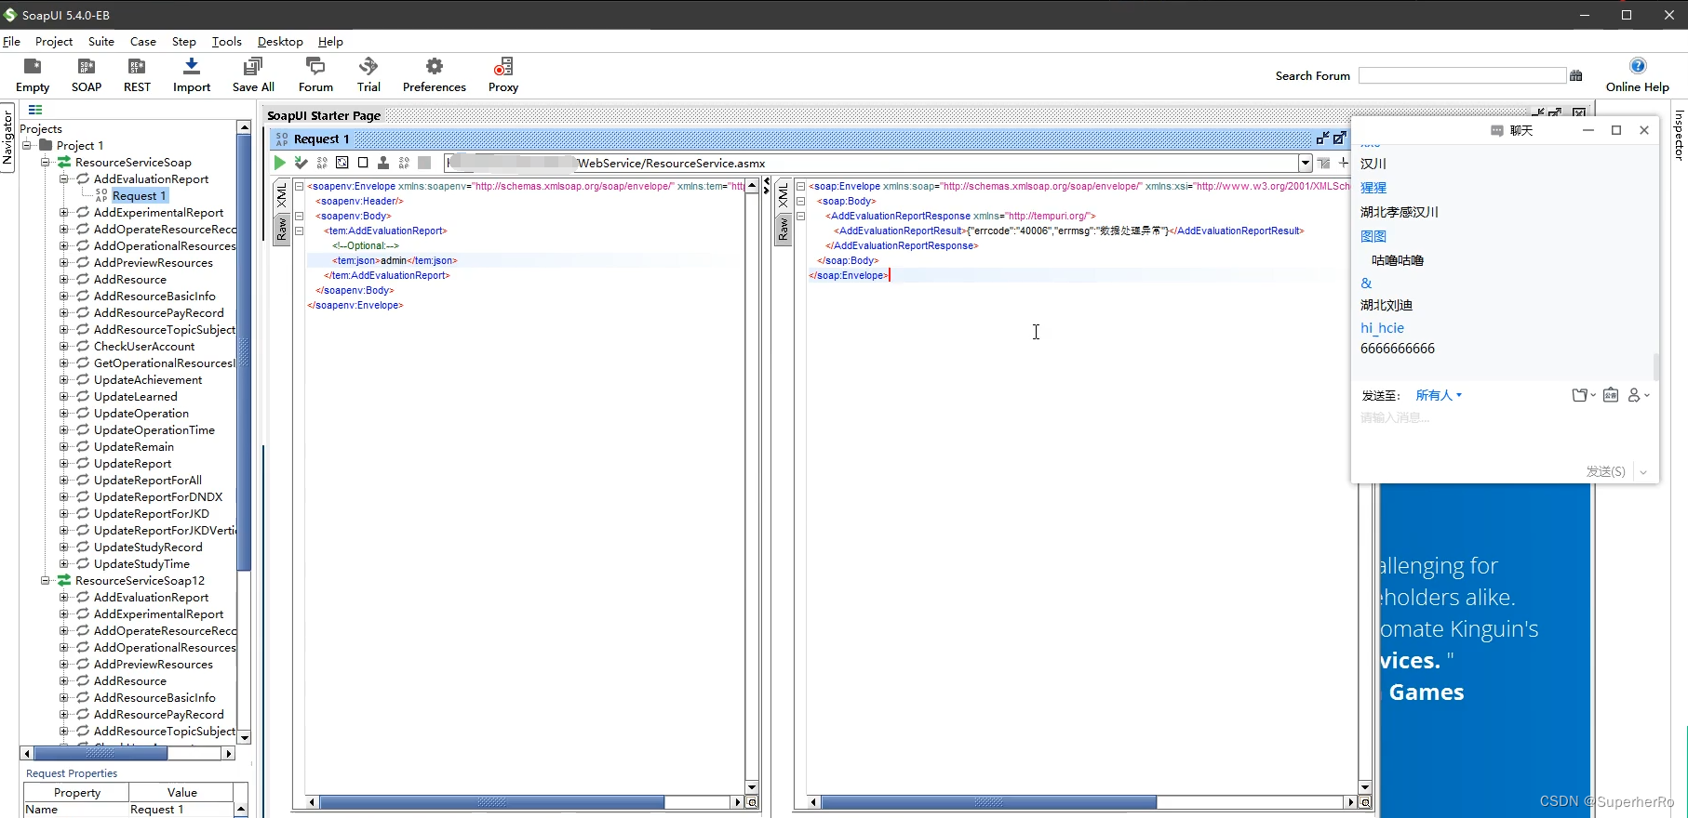Click the Request Properties Name value cell
The width and height of the screenshot is (1688, 818).
180,810
